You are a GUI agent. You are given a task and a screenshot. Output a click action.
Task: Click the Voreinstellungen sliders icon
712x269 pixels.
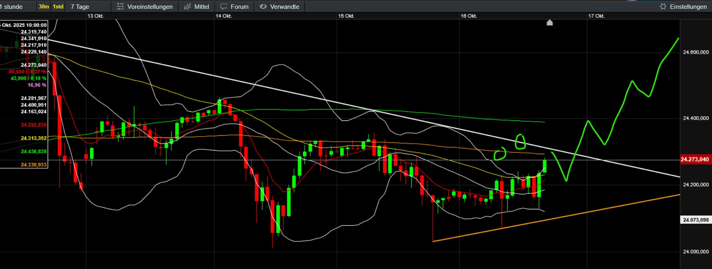click(x=120, y=7)
